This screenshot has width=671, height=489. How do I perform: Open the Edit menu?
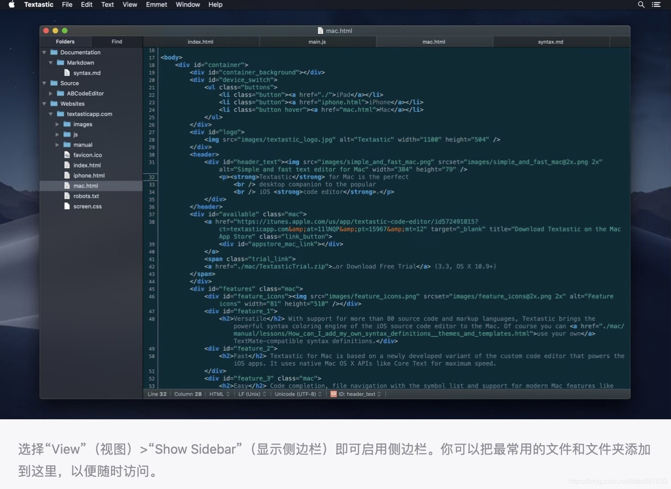coord(86,4)
